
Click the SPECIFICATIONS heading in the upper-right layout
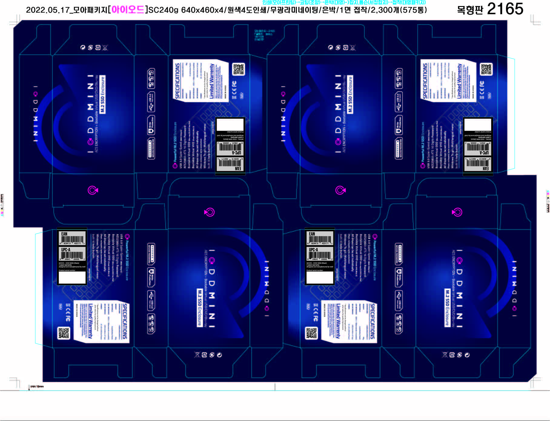[425, 80]
